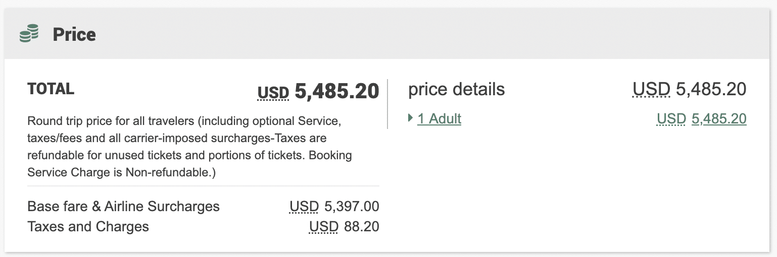This screenshot has height=257, width=777.
Task: Click the gray Price panel header bar
Action: tap(404, 34)
